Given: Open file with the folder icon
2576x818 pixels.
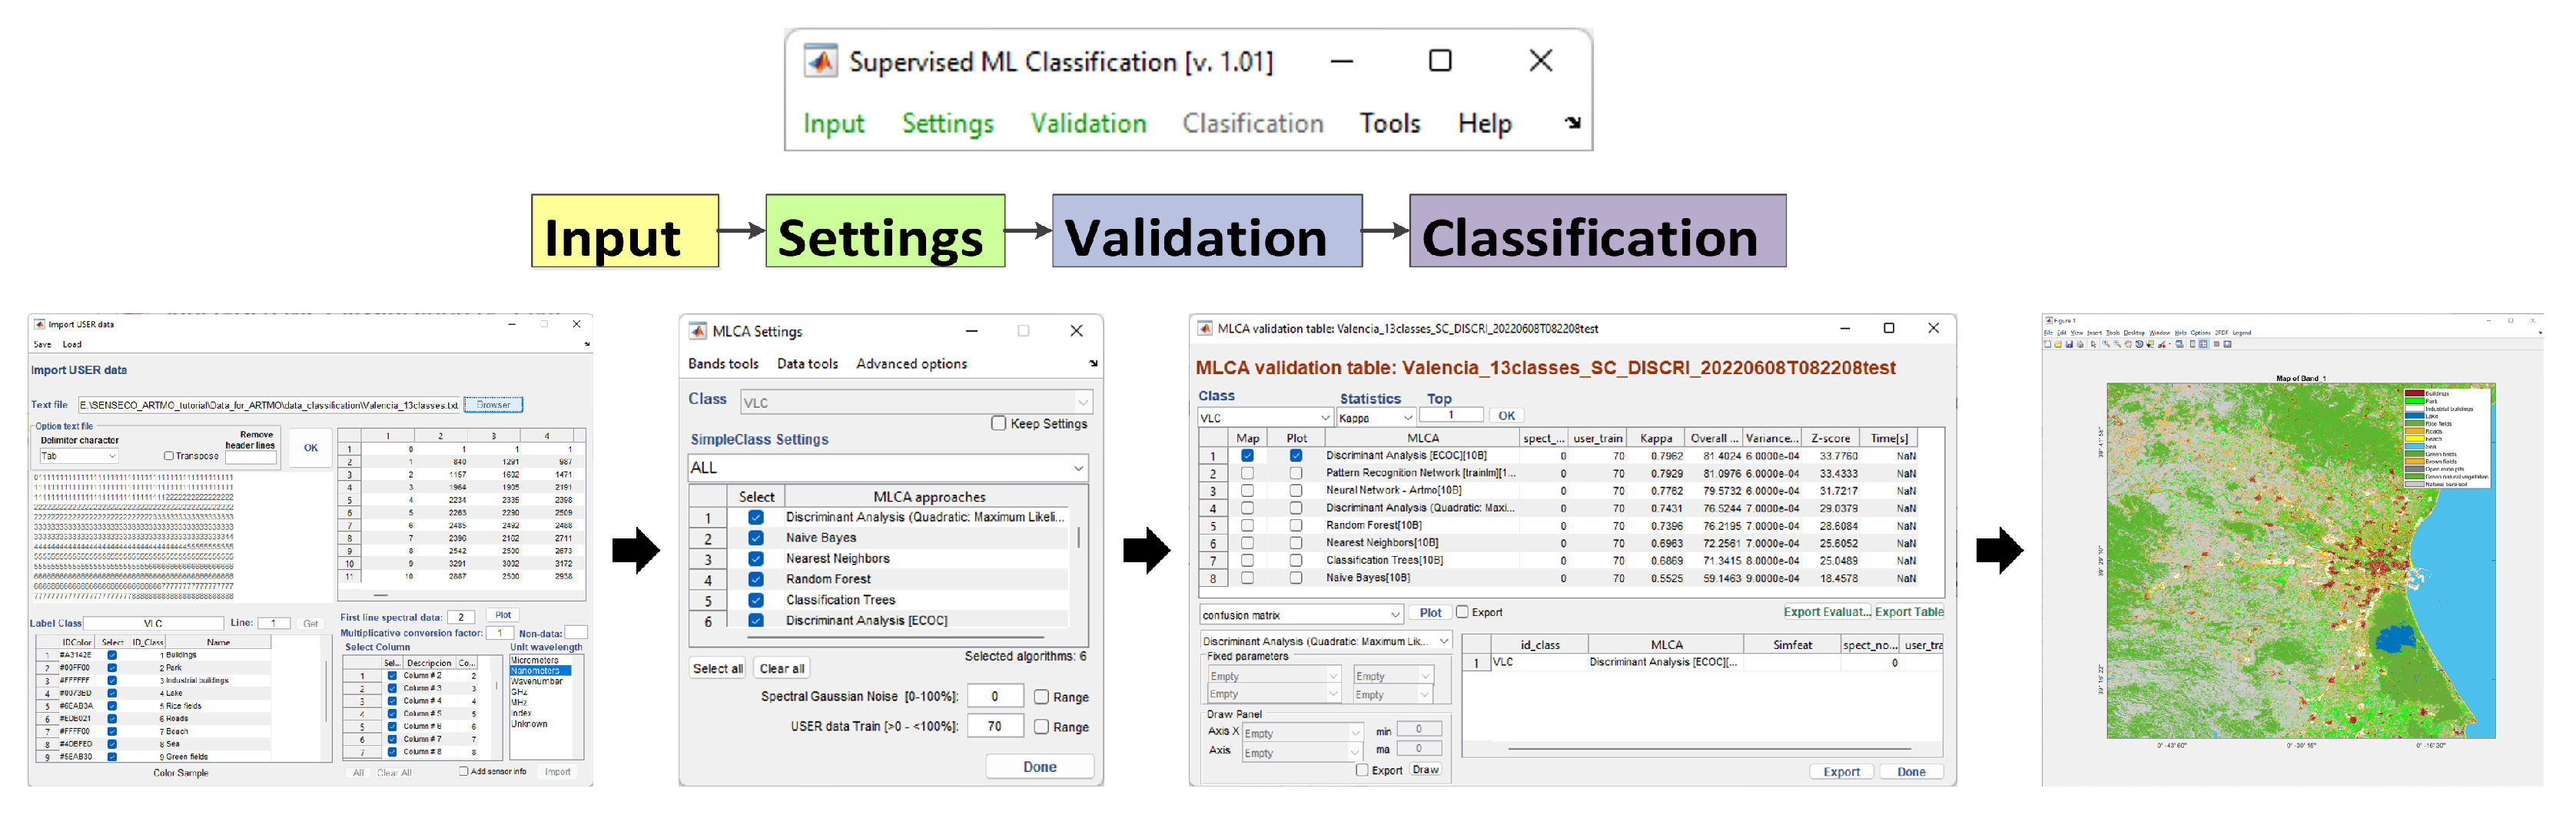Looking at the screenshot, I should coord(2058,344).
